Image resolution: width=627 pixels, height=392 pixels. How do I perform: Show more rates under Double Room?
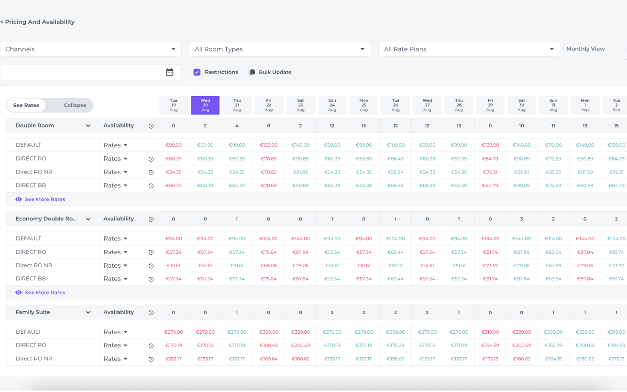click(x=45, y=199)
